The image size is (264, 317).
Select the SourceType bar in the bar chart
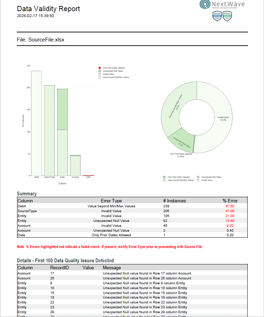pyautogui.click(x=49, y=130)
